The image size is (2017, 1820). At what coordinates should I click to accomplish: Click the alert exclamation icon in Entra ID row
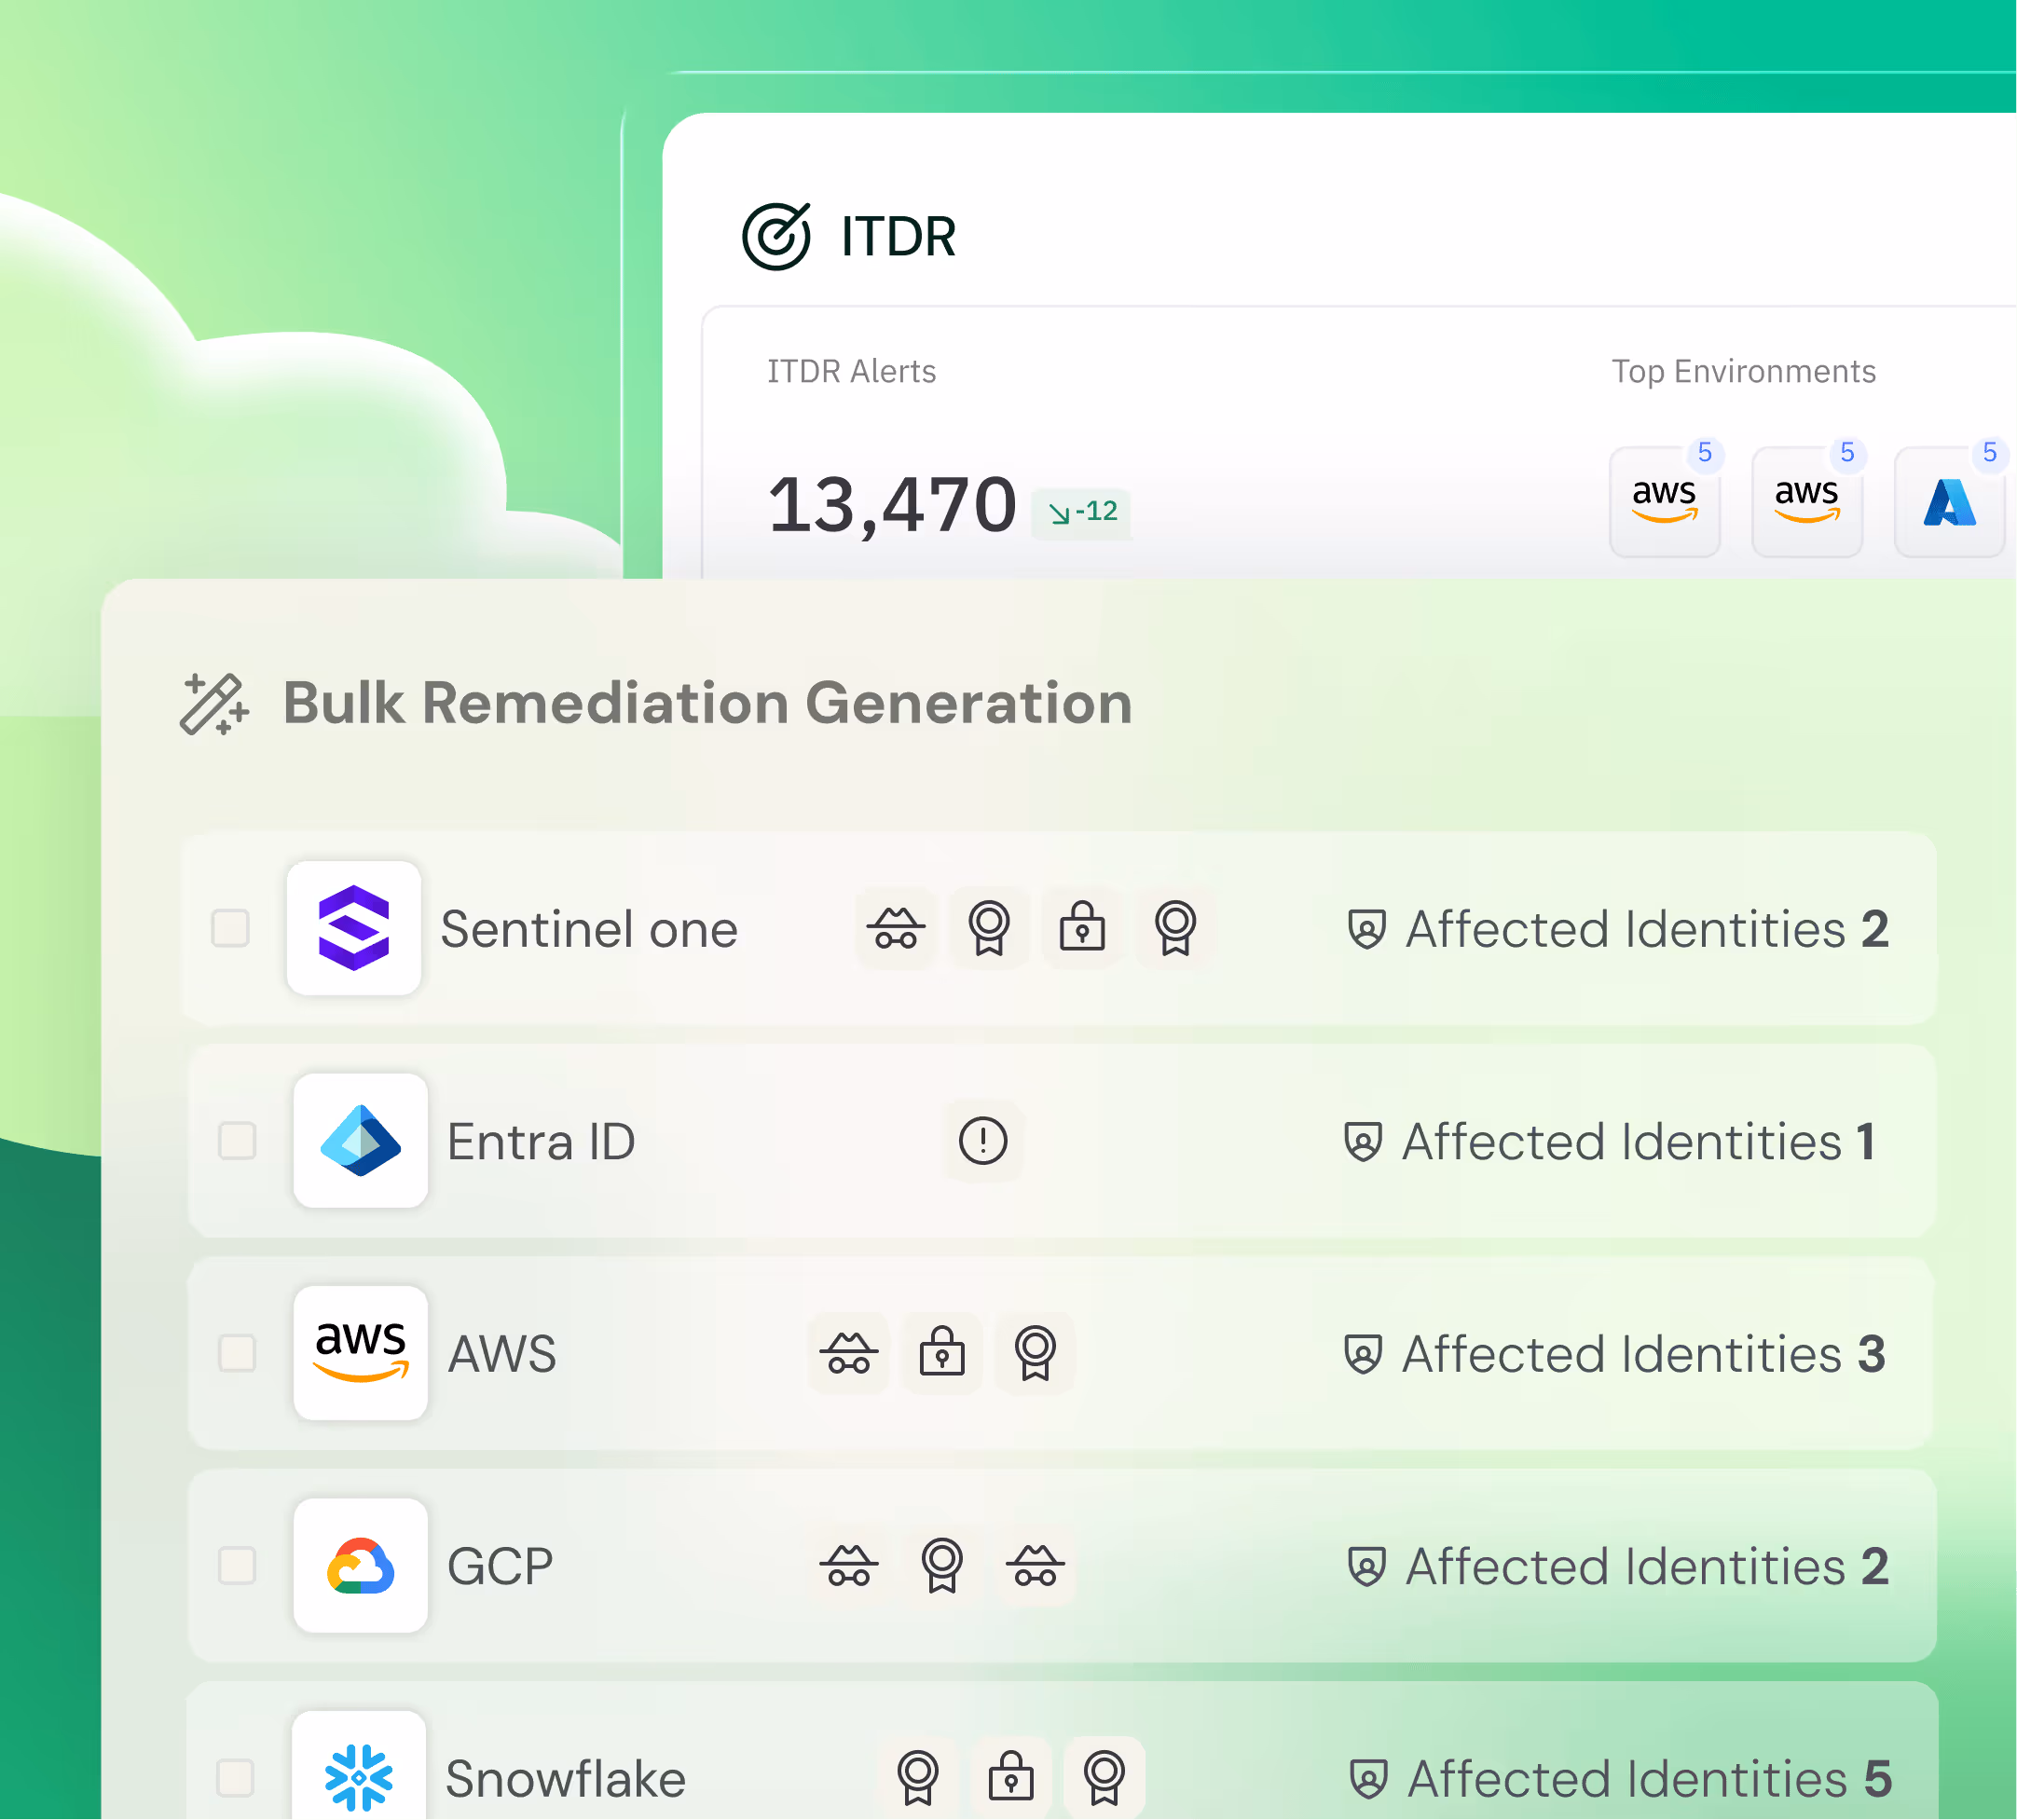[983, 1141]
